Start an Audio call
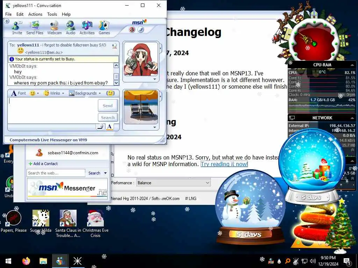 pos(71,28)
